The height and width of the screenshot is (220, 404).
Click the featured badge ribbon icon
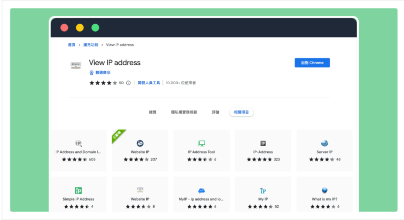click(92, 73)
